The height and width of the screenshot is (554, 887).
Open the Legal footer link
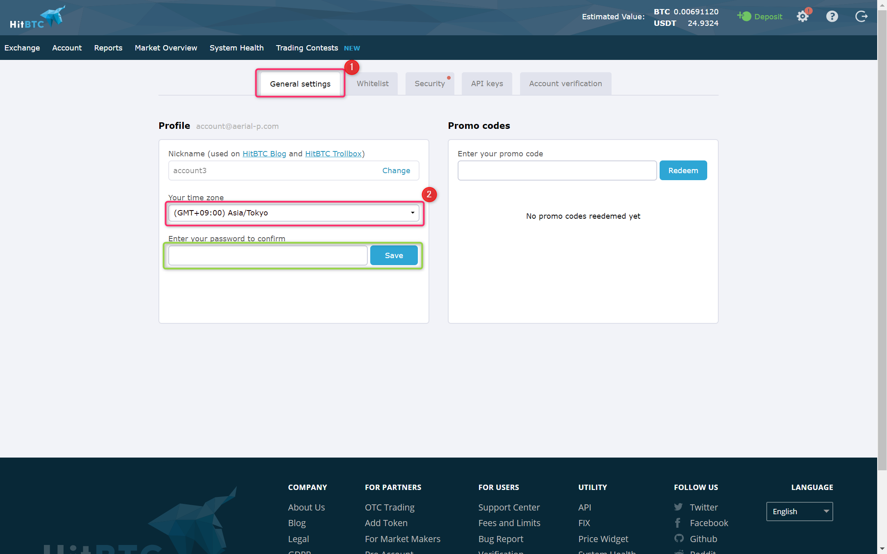coord(298,539)
